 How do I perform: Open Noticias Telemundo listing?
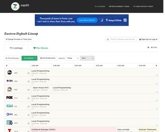[x=148, y=130]
